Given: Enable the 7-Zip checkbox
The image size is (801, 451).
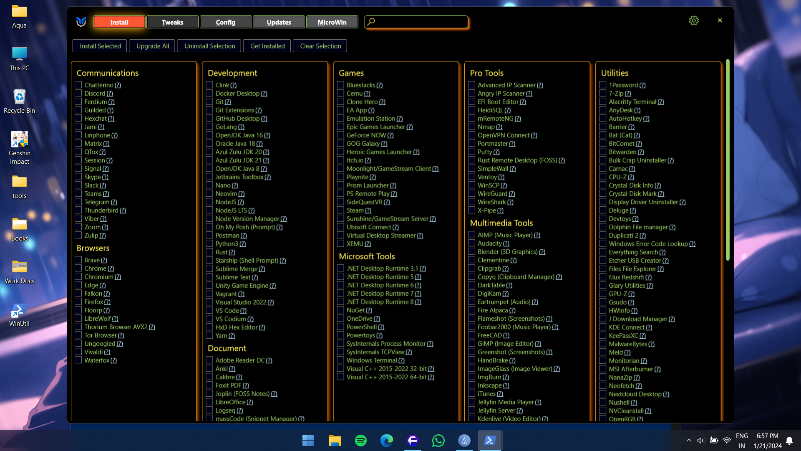Looking at the screenshot, I should click(602, 93).
